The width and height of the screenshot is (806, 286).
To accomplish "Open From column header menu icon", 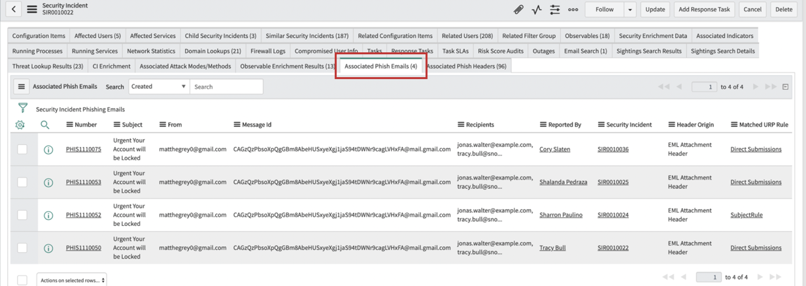I will pyautogui.click(x=163, y=125).
